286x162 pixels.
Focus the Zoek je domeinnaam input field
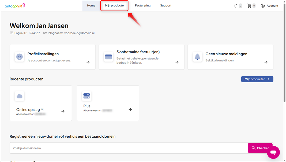click(129, 148)
